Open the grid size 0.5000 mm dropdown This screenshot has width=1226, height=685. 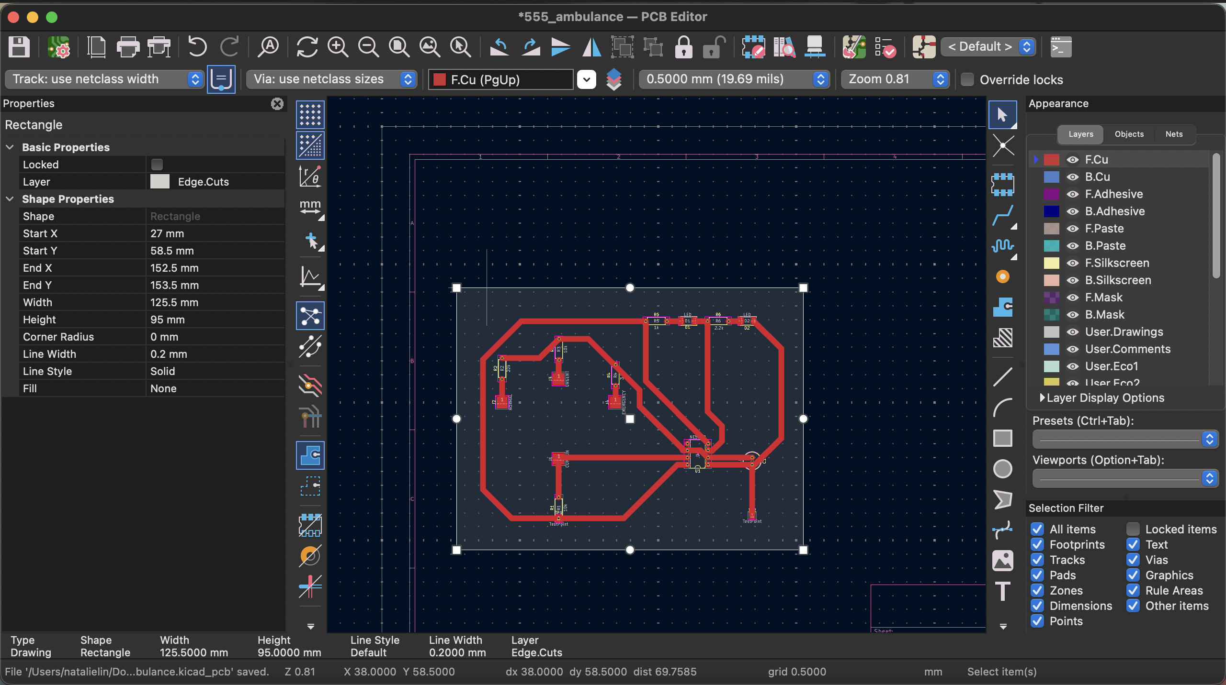pyautogui.click(x=734, y=79)
